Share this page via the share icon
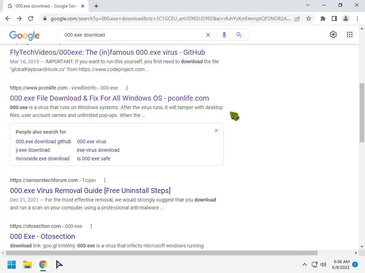Screen dimensions: 365x273 tap(297, 18)
